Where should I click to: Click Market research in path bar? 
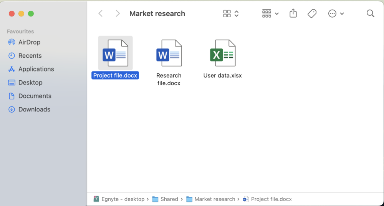point(214,199)
